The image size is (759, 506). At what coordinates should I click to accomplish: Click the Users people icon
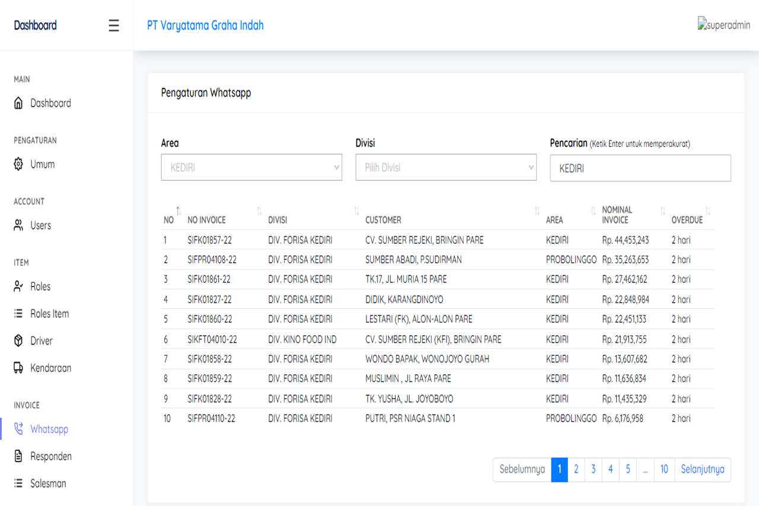coord(18,225)
